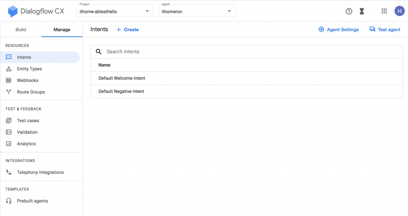Click the hourglass icon in header
Image resolution: width=408 pixels, height=216 pixels.
(x=362, y=11)
